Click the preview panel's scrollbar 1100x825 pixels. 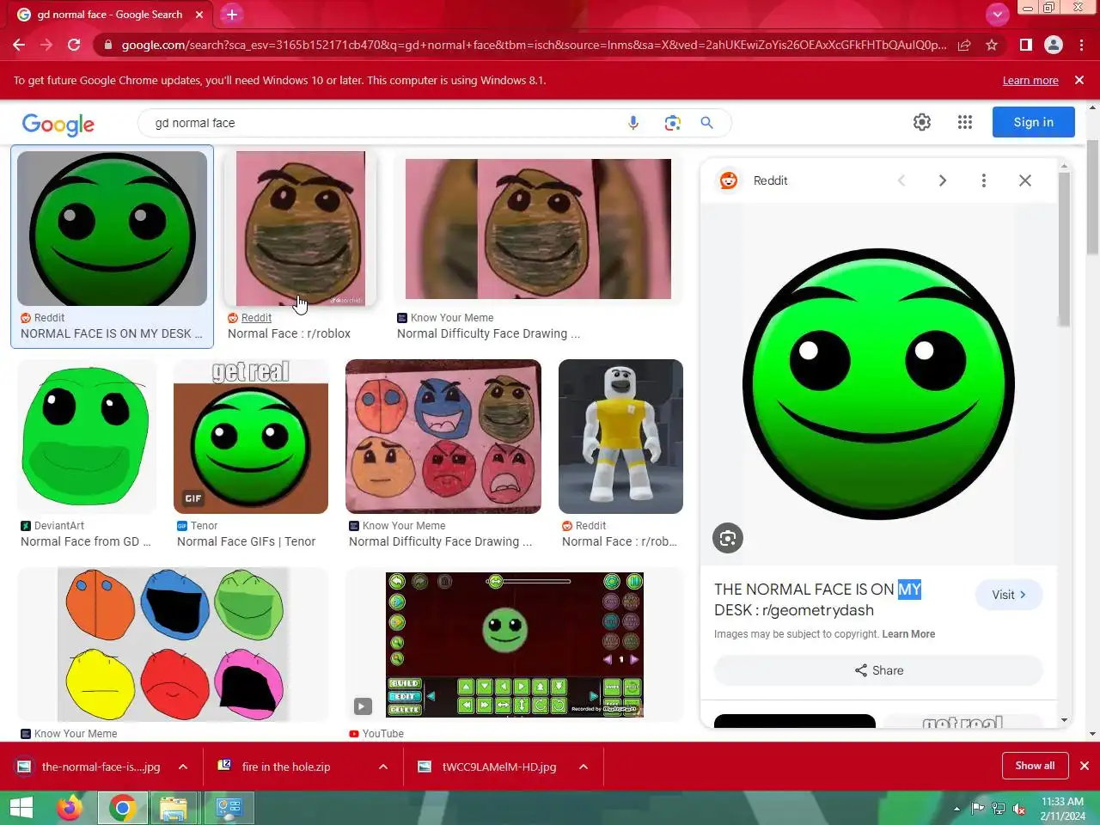[1064, 249]
